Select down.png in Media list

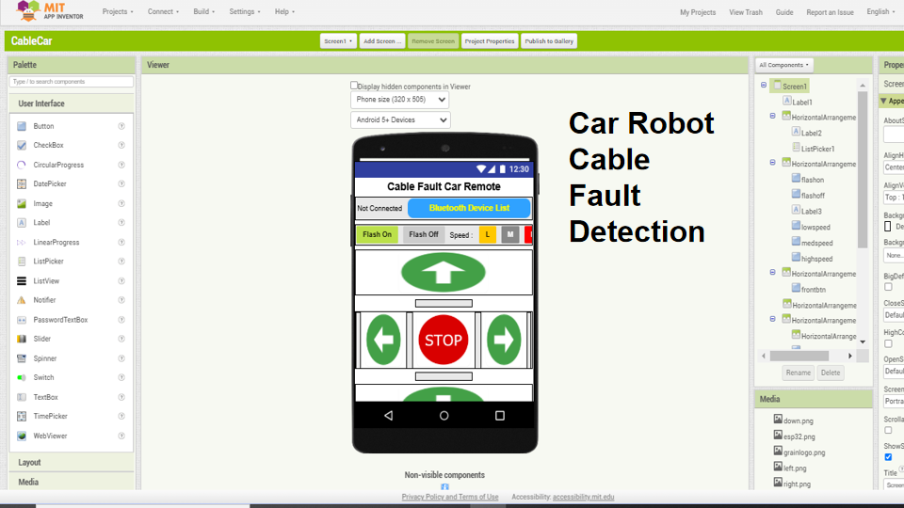pos(798,421)
